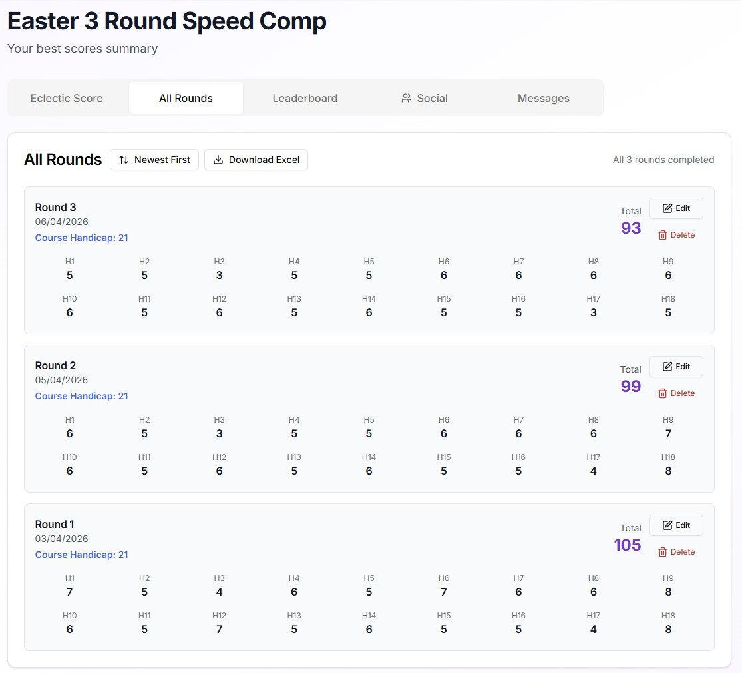This screenshot has height=673, width=742.
Task: Click the Round 3 total of 93
Action: point(631,228)
